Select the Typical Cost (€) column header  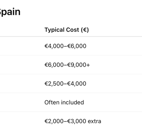click(67, 30)
